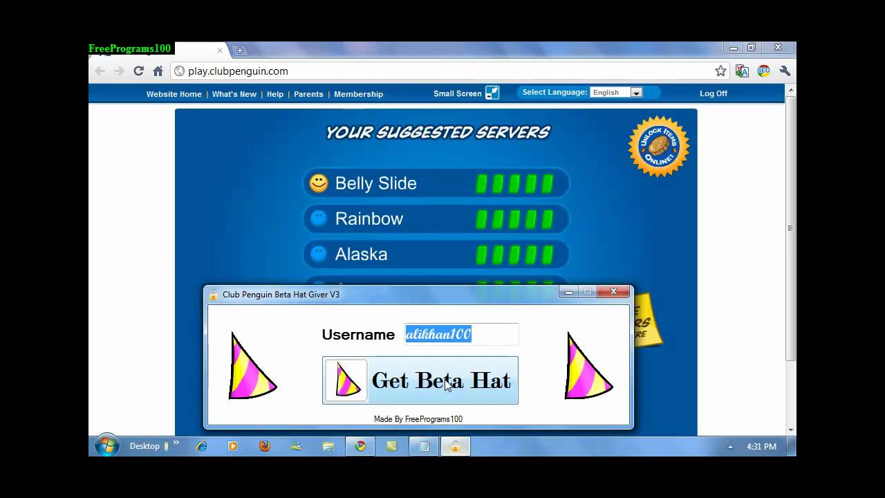Open the Windows Explorer folder icon in the taskbar
The width and height of the screenshot is (885, 498).
pyautogui.click(x=328, y=446)
